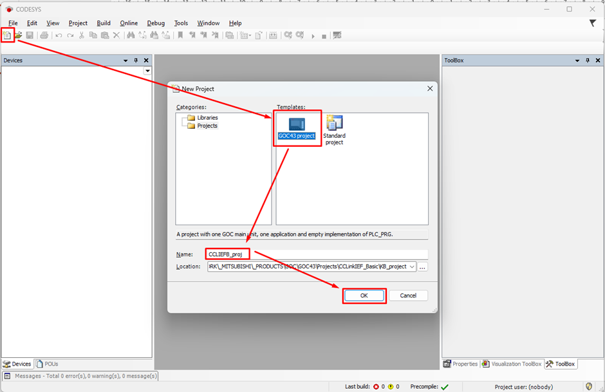This screenshot has height=392, width=605.
Task: Click the Save diskette toolbar icon
Action: coord(30,35)
